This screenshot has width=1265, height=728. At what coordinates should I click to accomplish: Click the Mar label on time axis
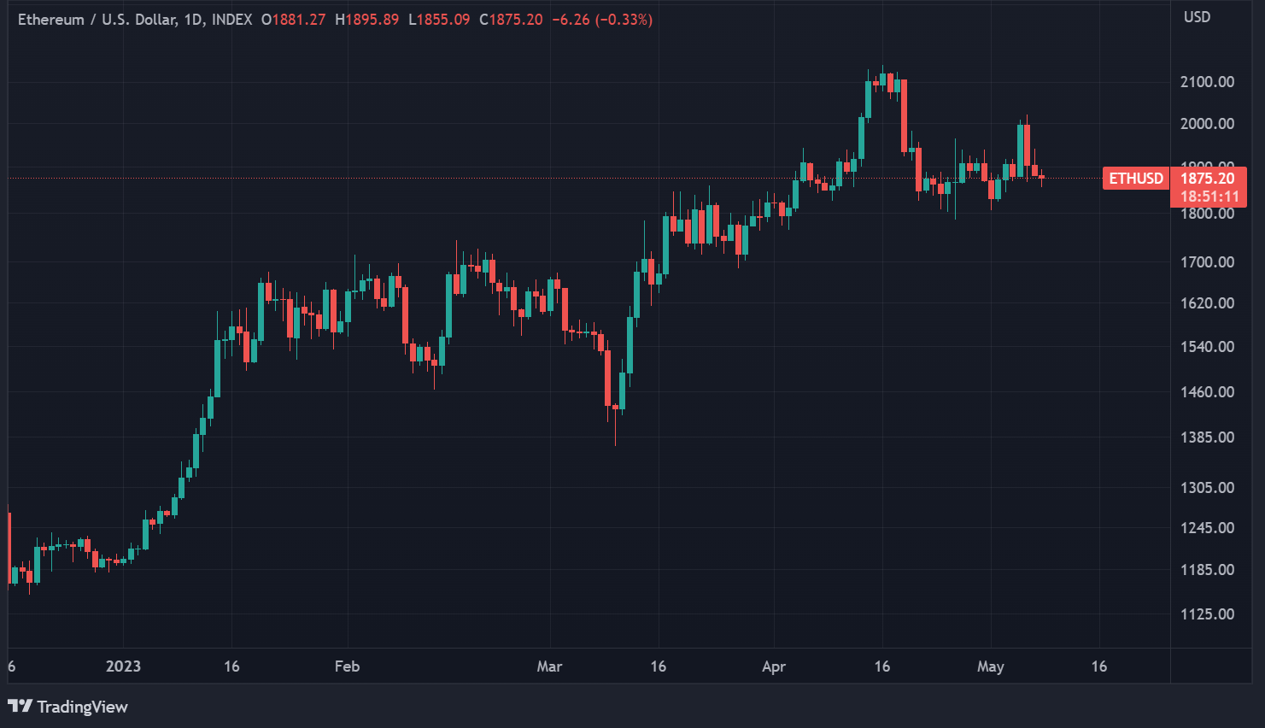pos(549,666)
